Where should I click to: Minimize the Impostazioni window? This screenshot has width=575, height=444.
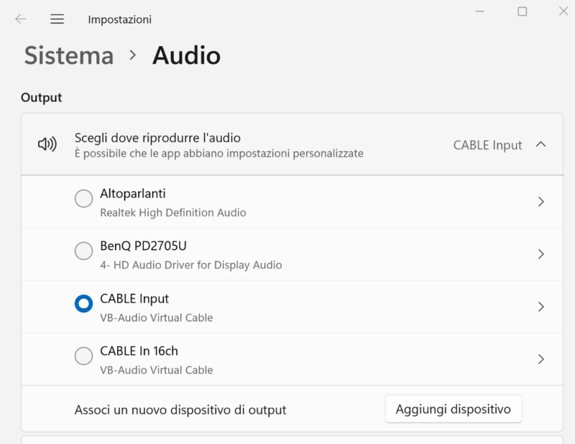point(482,11)
